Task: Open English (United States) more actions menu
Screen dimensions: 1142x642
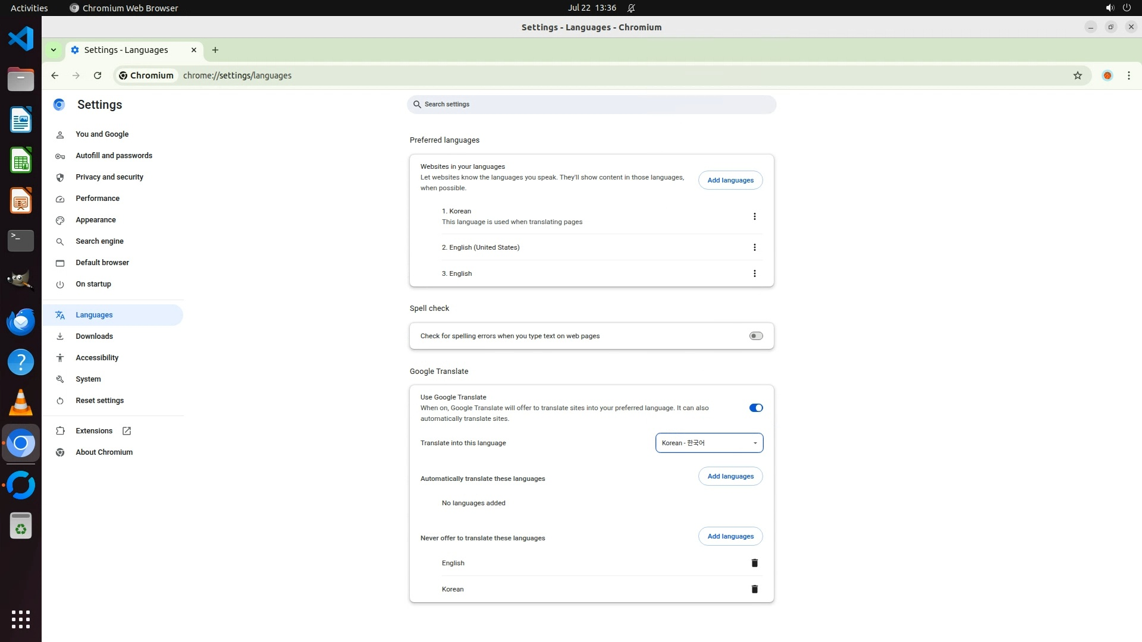Action: [x=754, y=247]
